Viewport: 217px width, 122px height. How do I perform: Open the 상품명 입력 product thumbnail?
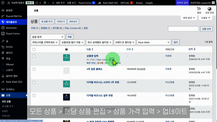pos(66,57)
